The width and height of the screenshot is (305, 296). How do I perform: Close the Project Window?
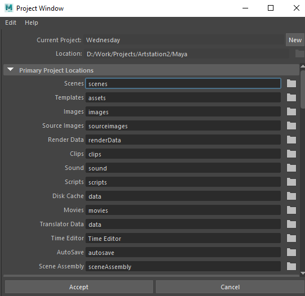[x=296, y=8]
